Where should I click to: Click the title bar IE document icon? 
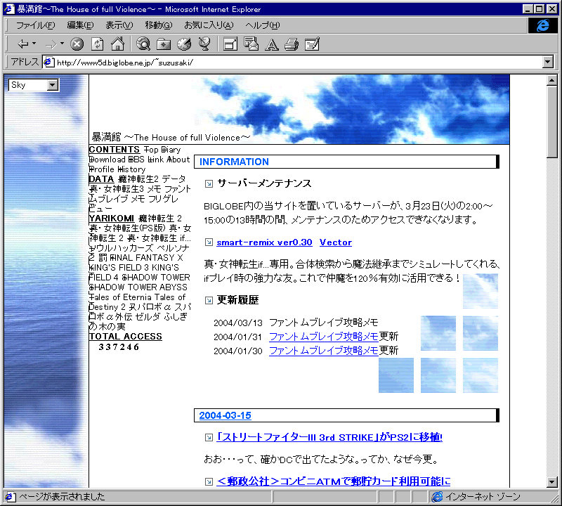coord(9,9)
